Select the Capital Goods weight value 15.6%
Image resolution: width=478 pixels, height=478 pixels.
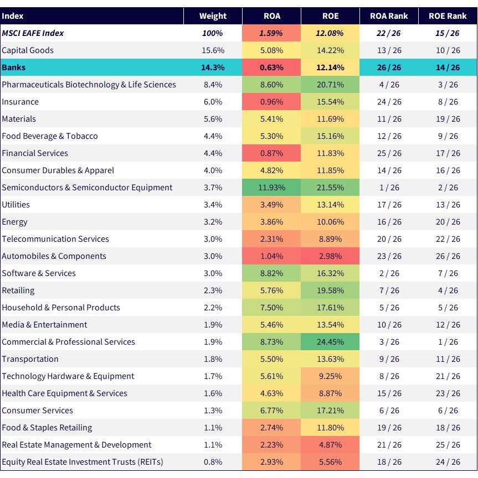point(213,50)
